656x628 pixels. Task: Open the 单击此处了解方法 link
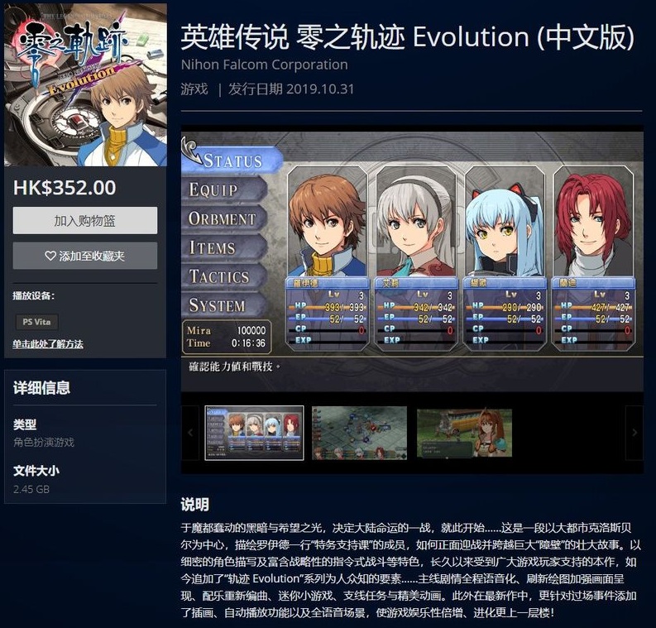click(x=48, y=344)
